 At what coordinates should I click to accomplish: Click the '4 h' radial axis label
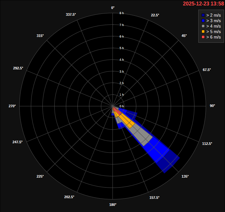[x=122, y=60]
